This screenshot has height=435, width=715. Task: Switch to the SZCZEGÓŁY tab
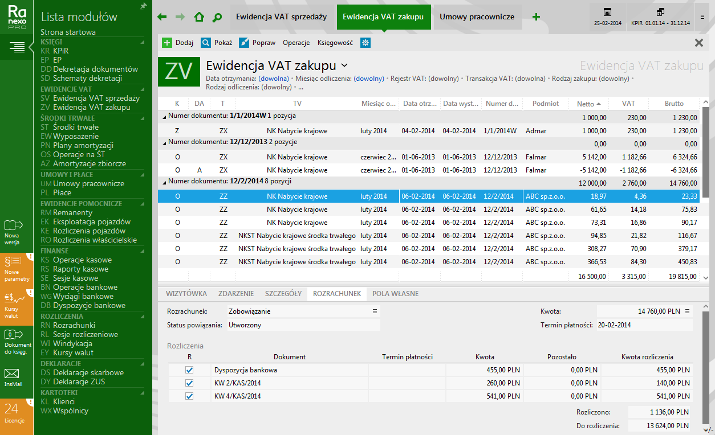[x=283, y=294]
